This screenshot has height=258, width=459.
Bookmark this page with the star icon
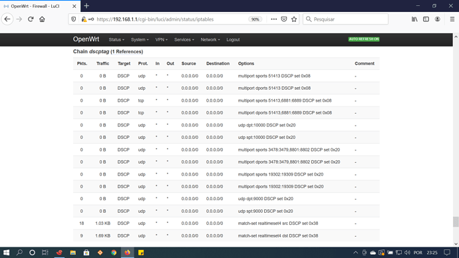[x=294, y=19]
